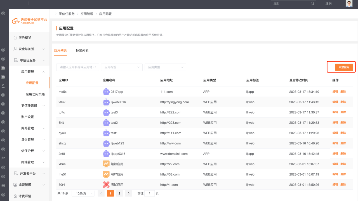Click app ID 50t4

click(x=62, y=185)
